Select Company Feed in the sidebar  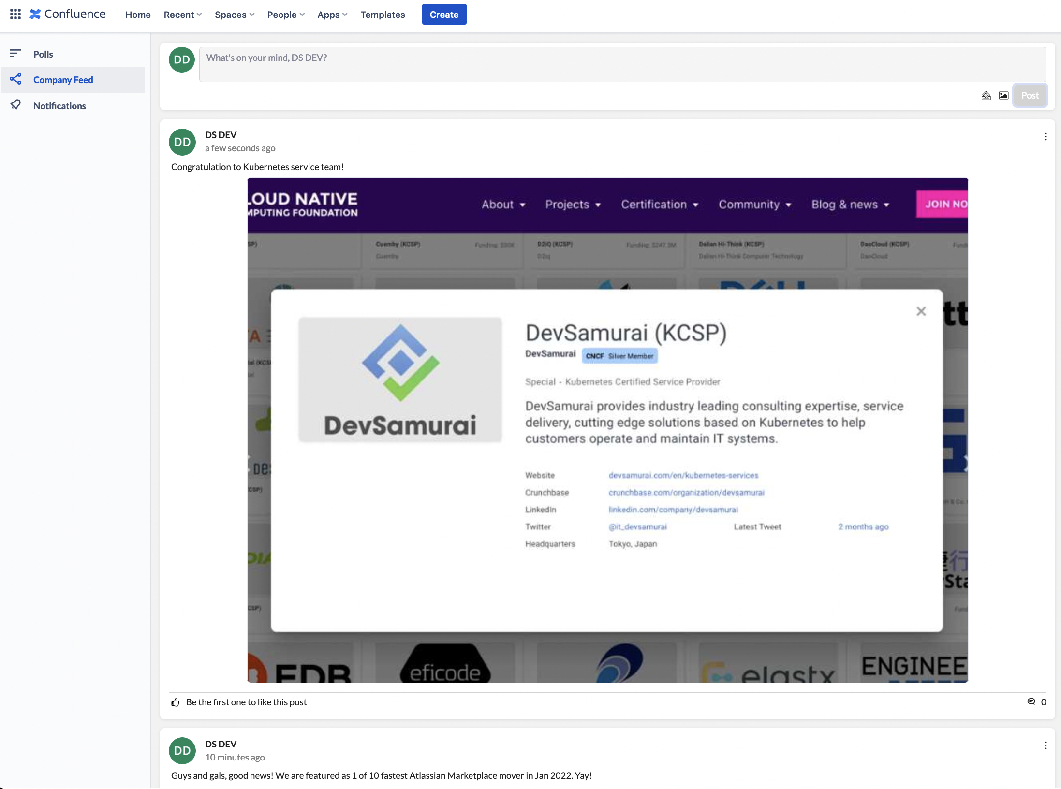(63, 80)
